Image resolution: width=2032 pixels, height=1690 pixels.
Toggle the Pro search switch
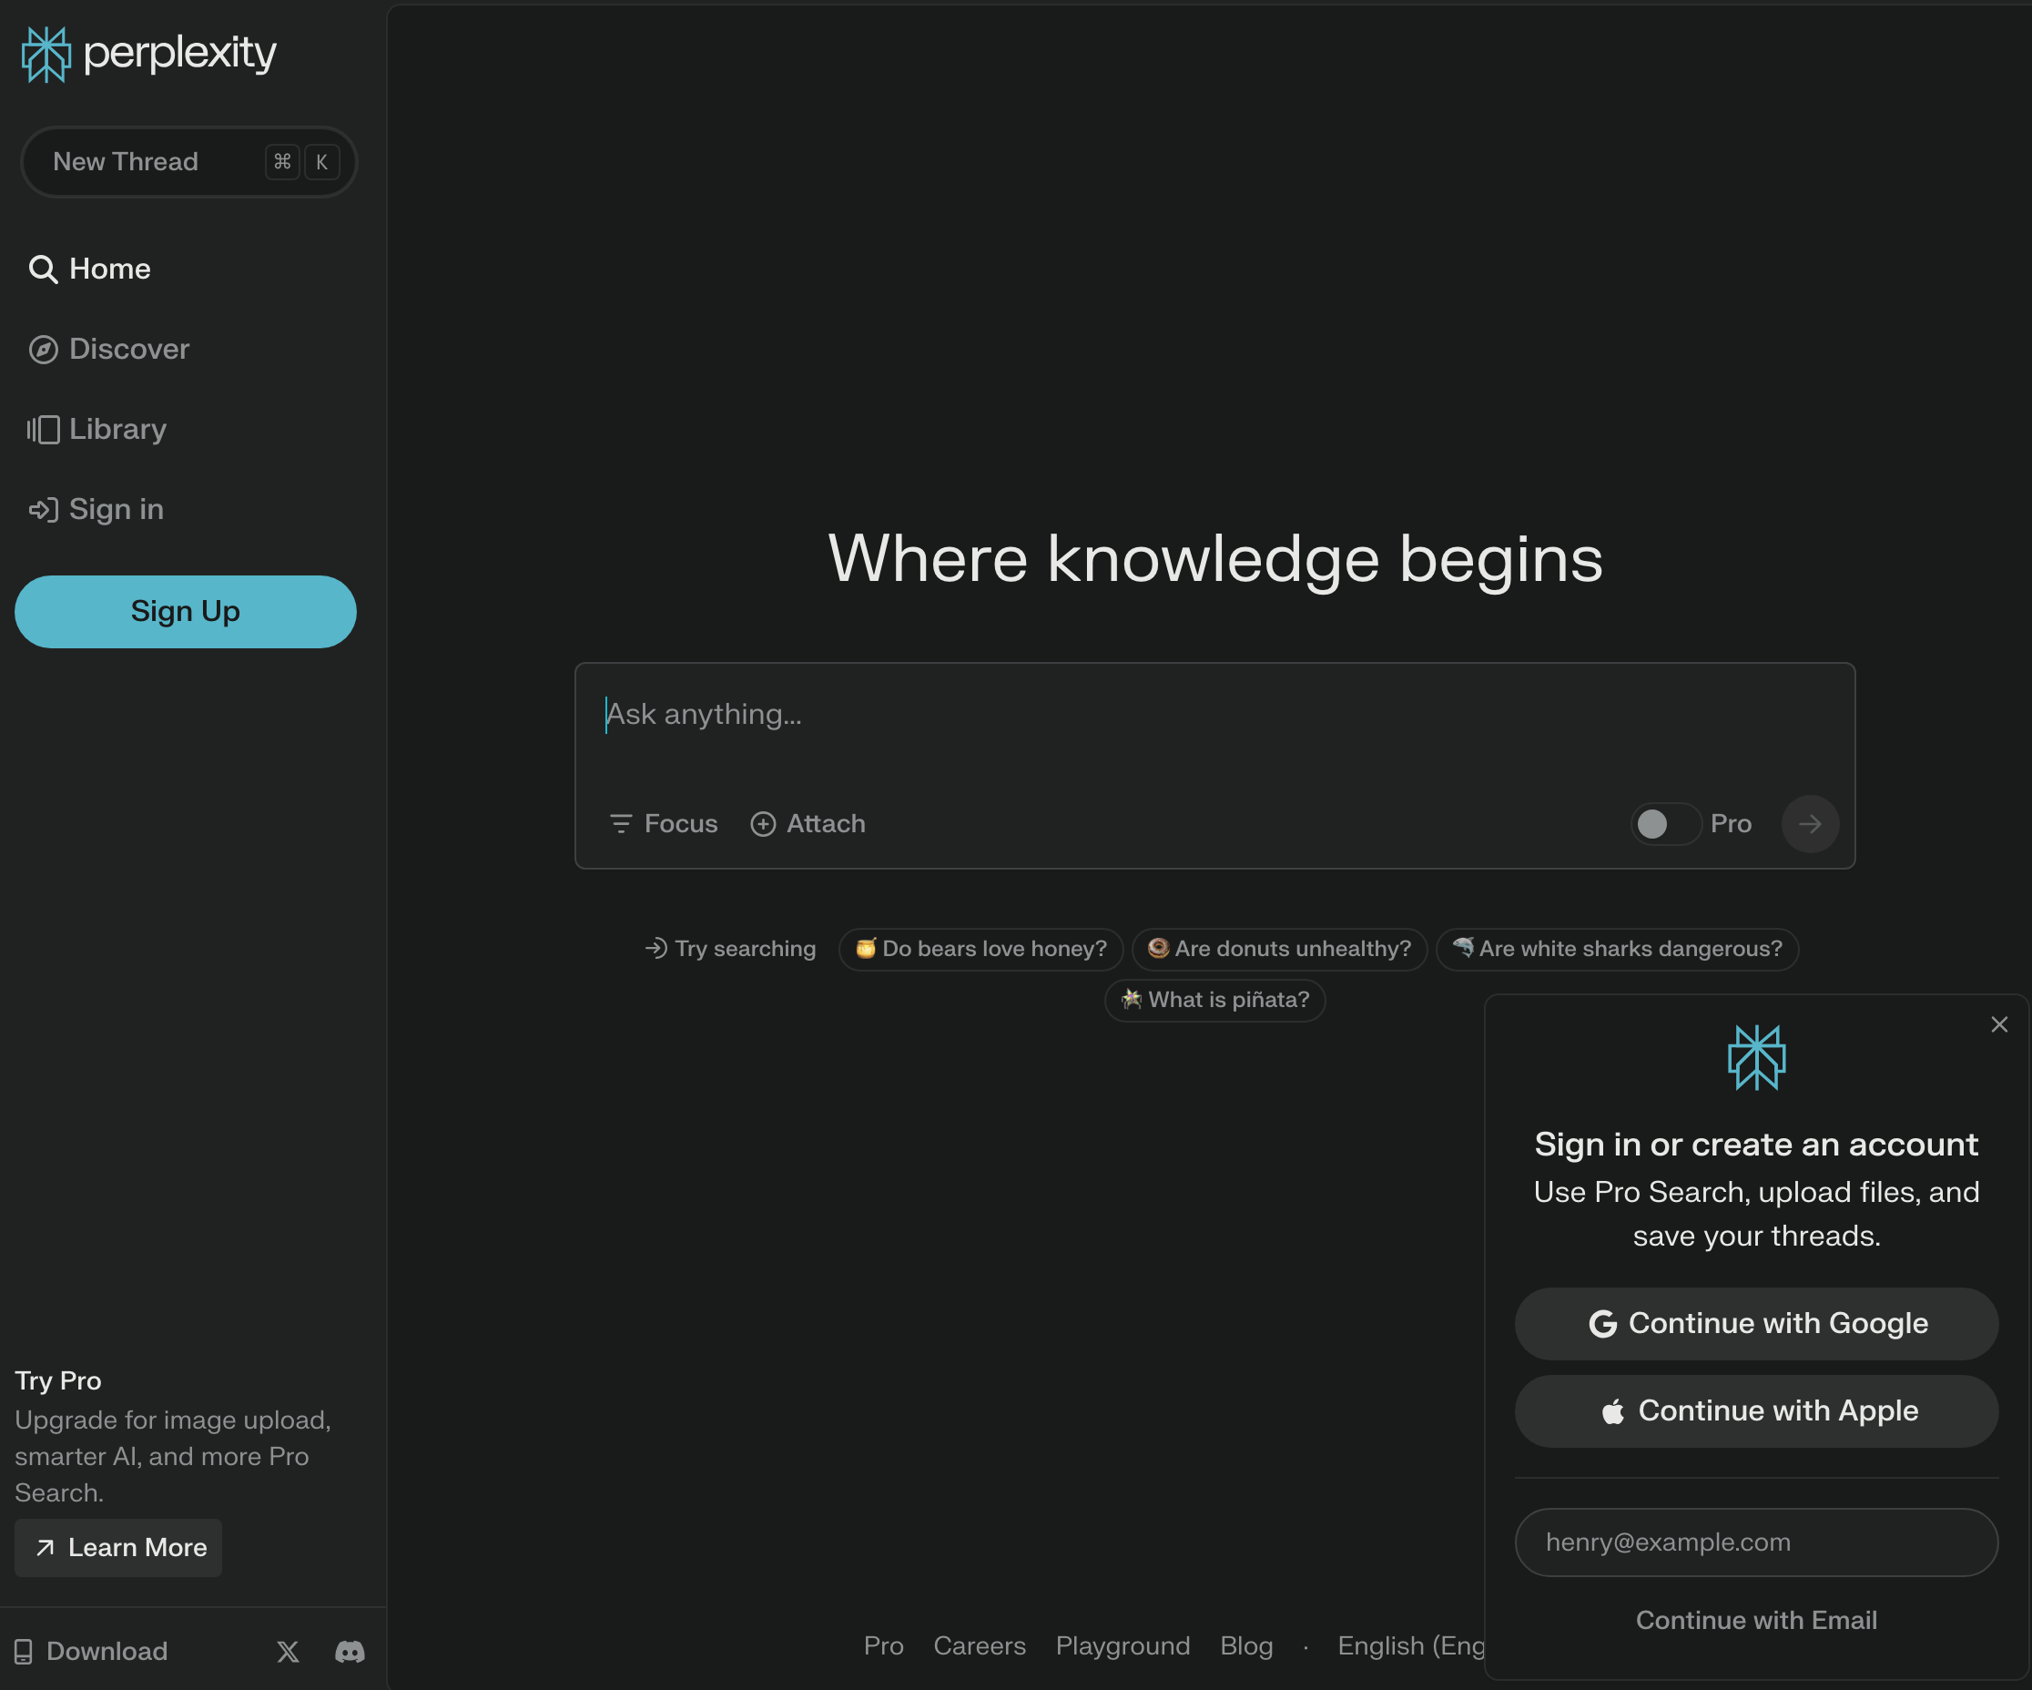tap(1665, 824)
